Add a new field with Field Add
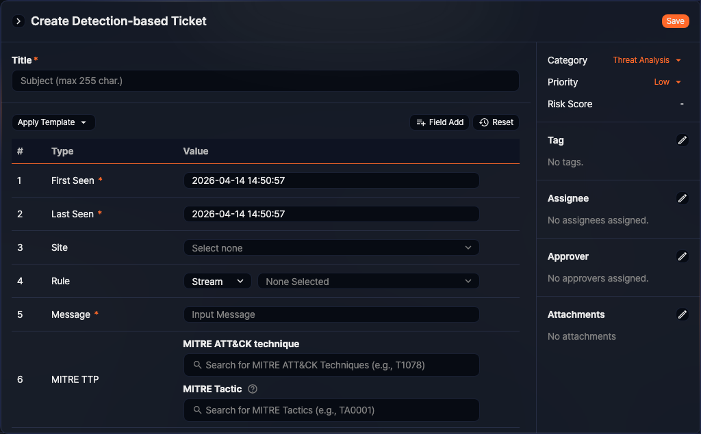This screenshot has height=434, width=701. [439, 122]
